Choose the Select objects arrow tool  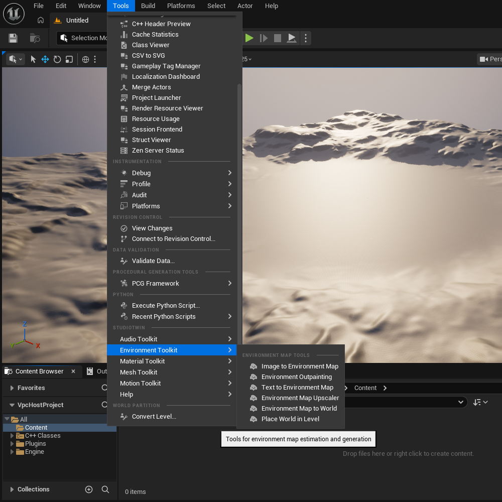[33, 59]
